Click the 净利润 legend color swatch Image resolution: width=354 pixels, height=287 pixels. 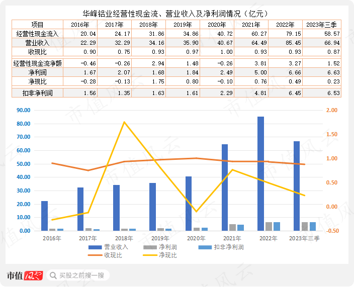coord(150,247)
